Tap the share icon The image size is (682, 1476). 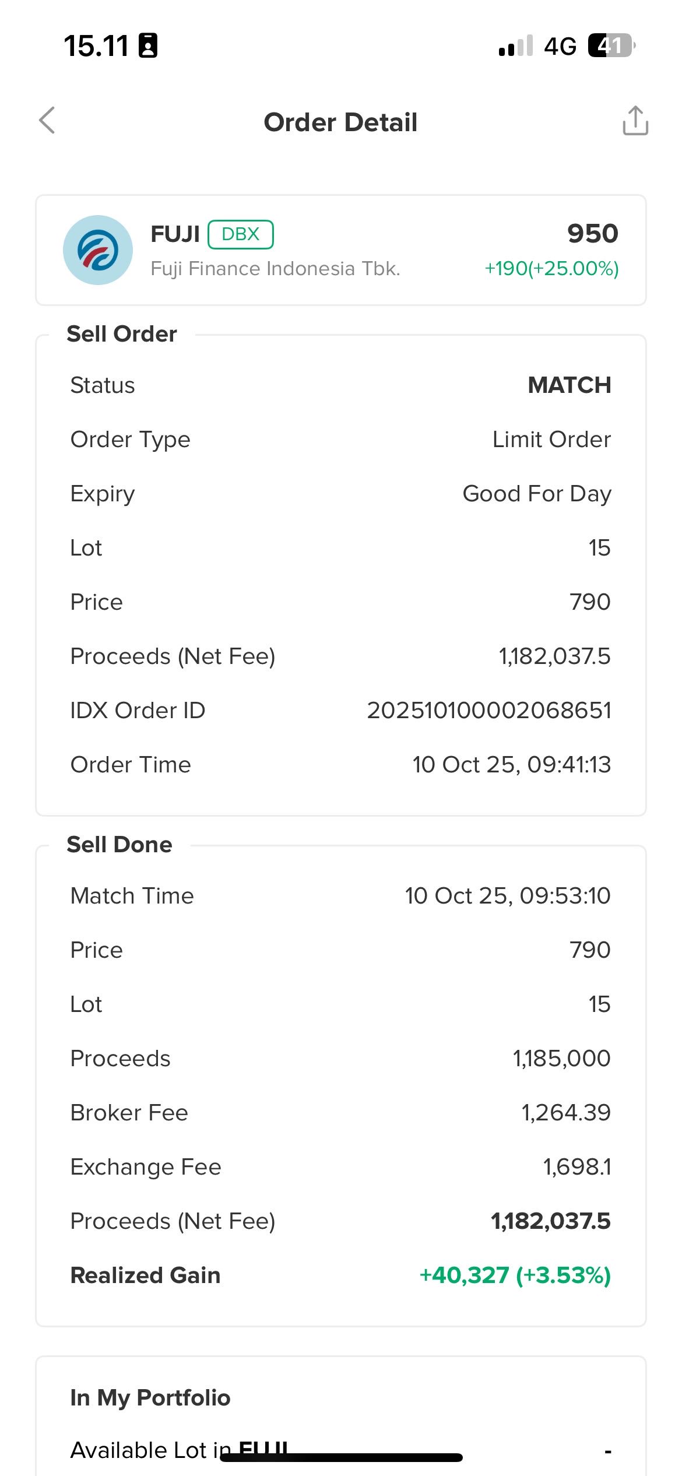point(635,121)
